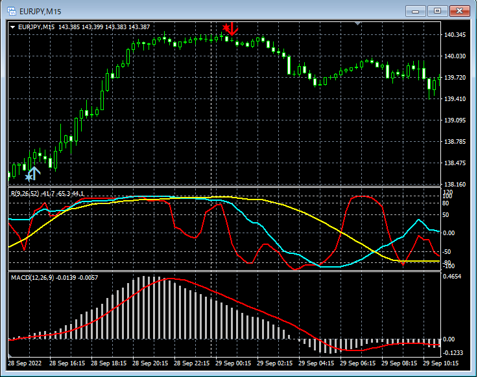Click the 138.475 price scale label

tap(455, 163)
